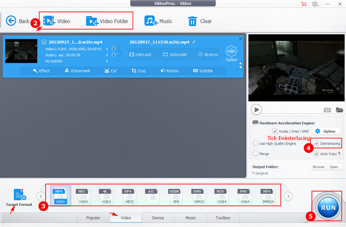Click the Add Music icon
This screenshot has height=227, width=346.
pyautogui.click(x=151, y=21)
